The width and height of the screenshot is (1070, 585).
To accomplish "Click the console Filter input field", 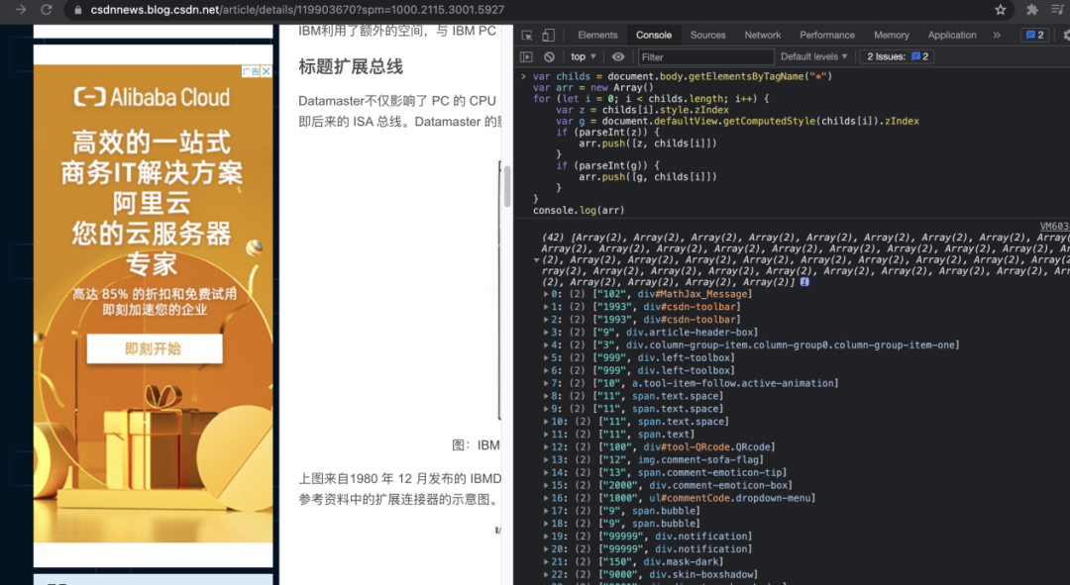I will [705, 57].
